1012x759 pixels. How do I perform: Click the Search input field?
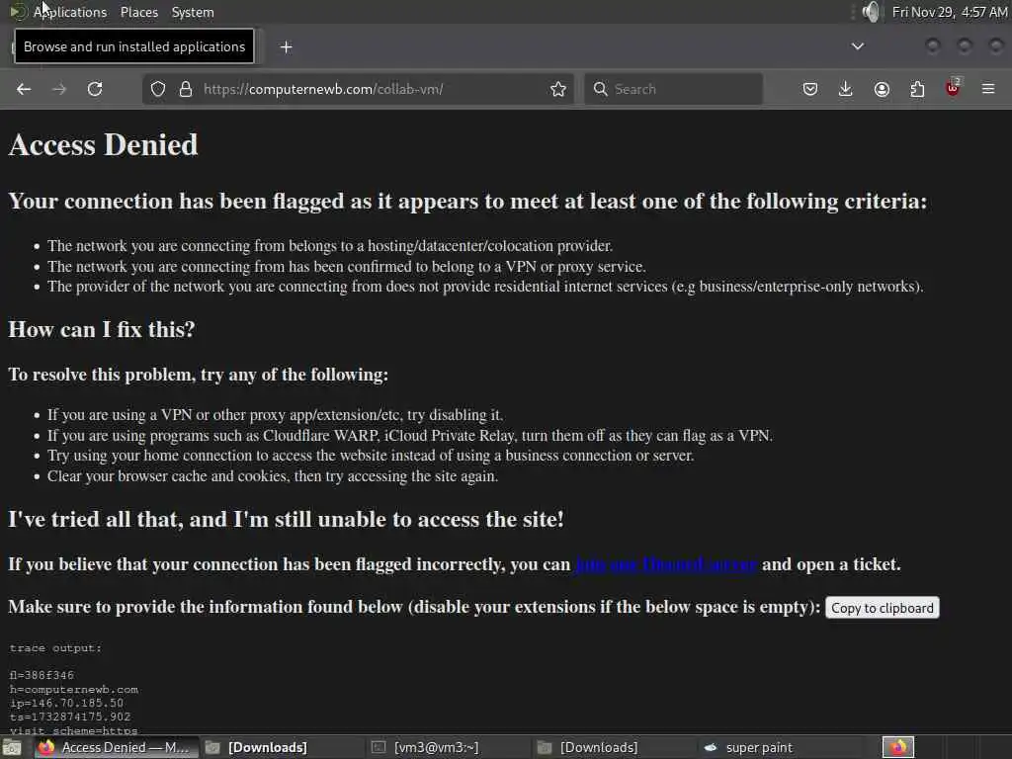[x=673, y=89]
